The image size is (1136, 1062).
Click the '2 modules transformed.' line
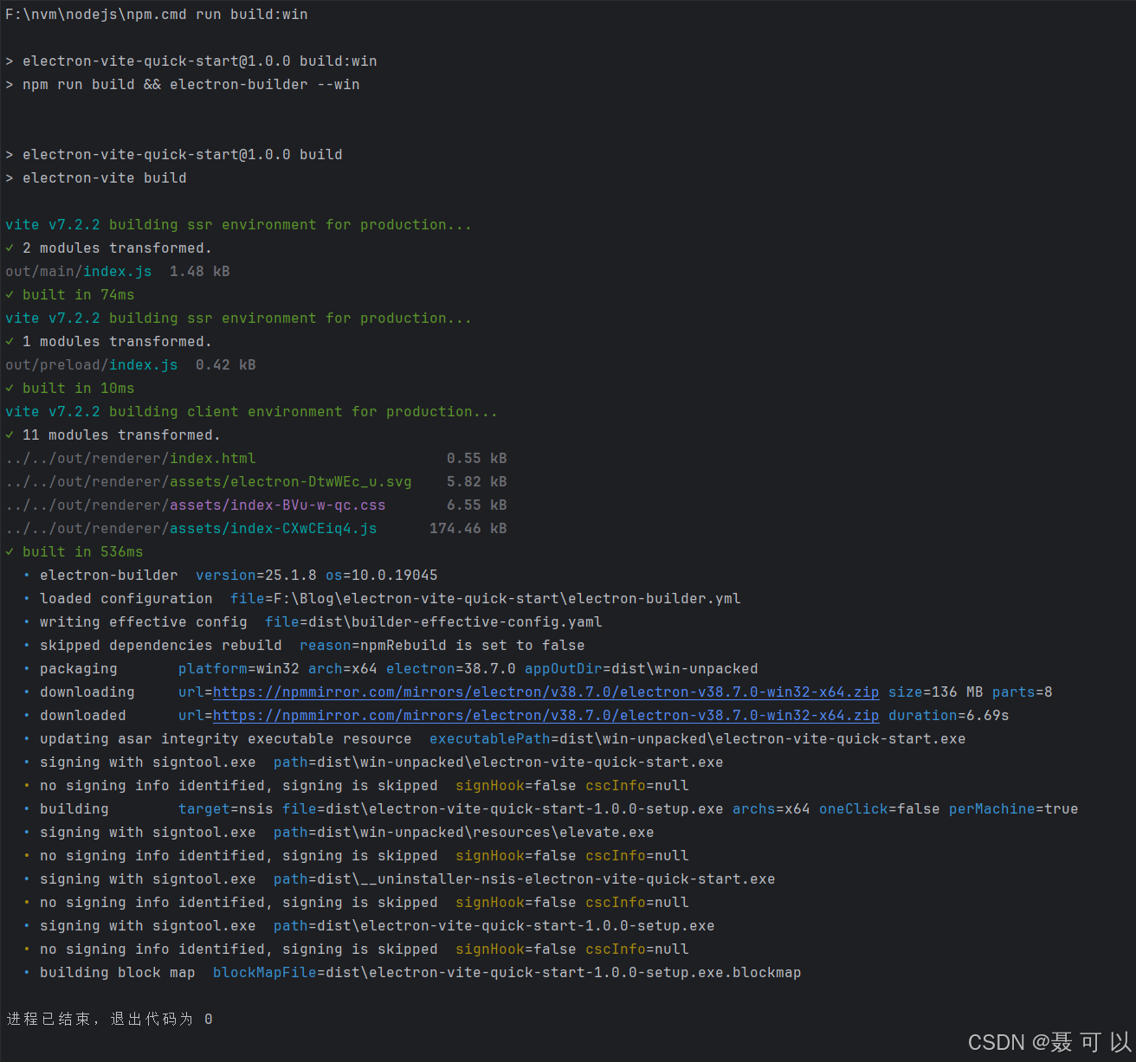(x=109, y=248)
